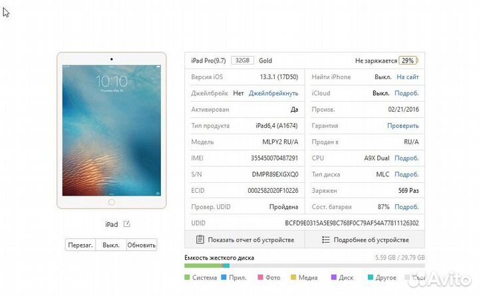Open Подроб. link in iCloud row

pyautogui.click(x=406, y=93)
